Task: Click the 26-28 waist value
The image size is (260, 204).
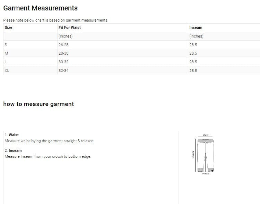Action: click(x=63, y=45)
